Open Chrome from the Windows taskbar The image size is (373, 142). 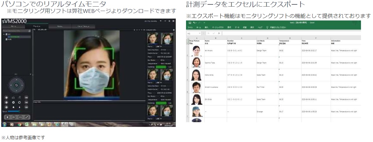coord(19,124)
